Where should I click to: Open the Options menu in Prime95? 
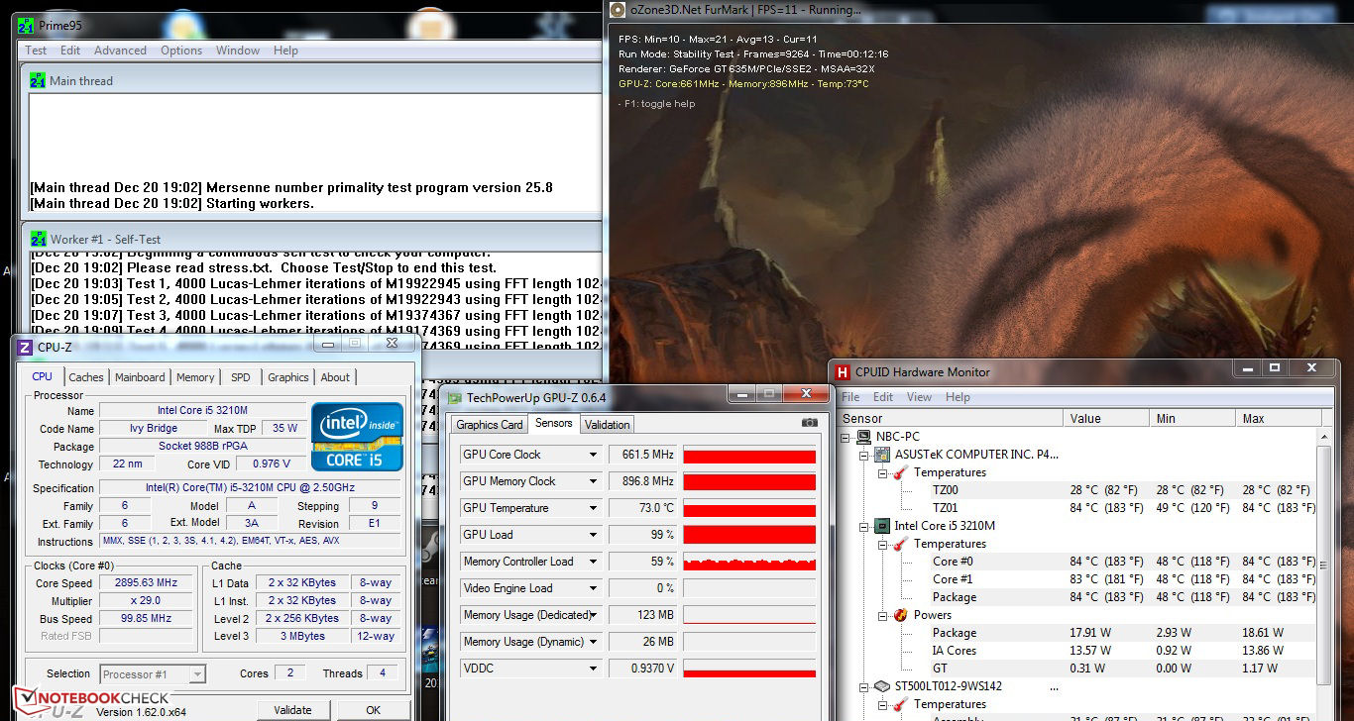(181, 51)
